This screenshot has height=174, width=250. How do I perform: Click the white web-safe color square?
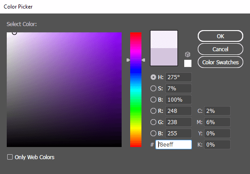(x=188, y=63)
